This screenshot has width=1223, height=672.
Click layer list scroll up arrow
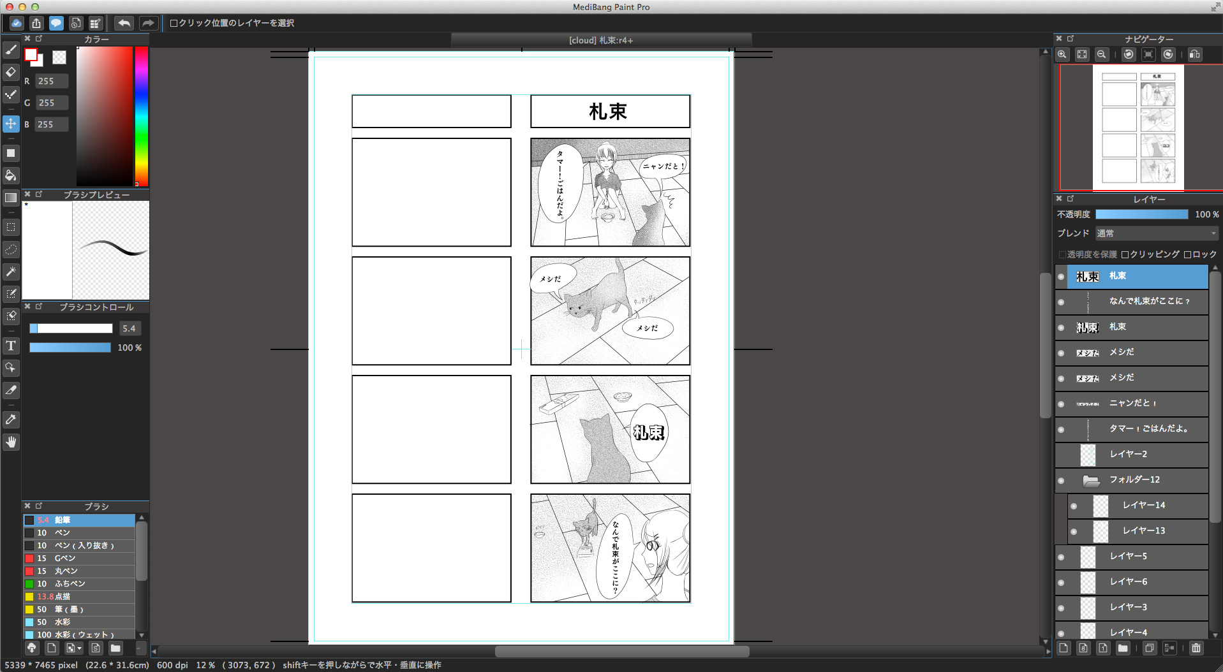click(x=1215, y=268)
